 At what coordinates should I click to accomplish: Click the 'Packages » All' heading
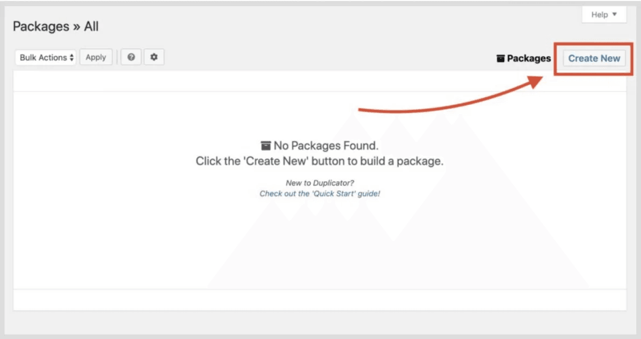pyautogui.click(x=55, y=26)
